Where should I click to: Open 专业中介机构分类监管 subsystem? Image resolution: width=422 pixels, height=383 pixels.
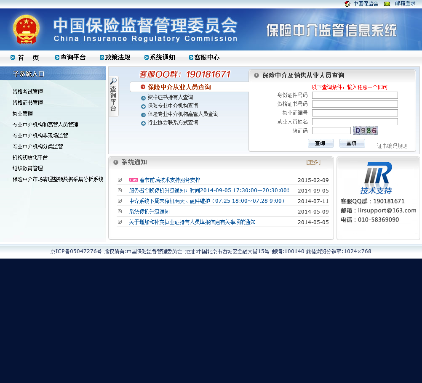[x=37, y=146]
